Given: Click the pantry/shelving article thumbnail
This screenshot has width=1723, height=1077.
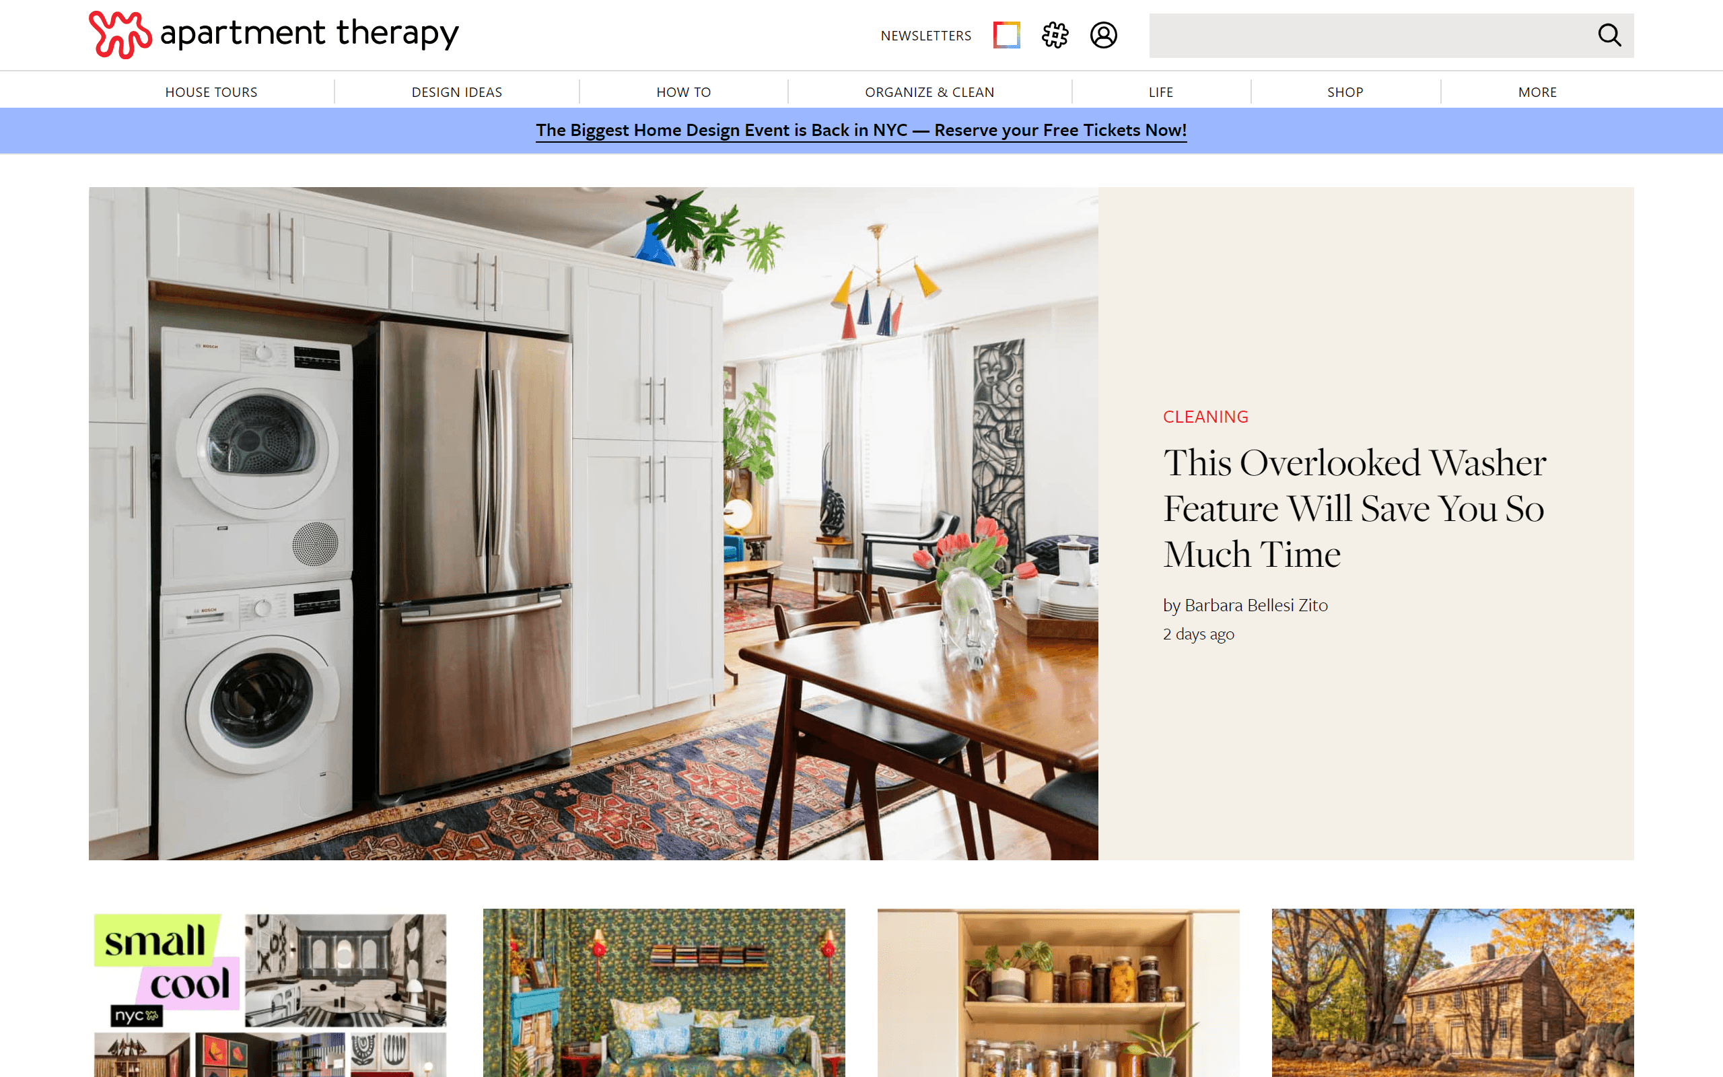Looking at the screenshot, I should 1057,993.
